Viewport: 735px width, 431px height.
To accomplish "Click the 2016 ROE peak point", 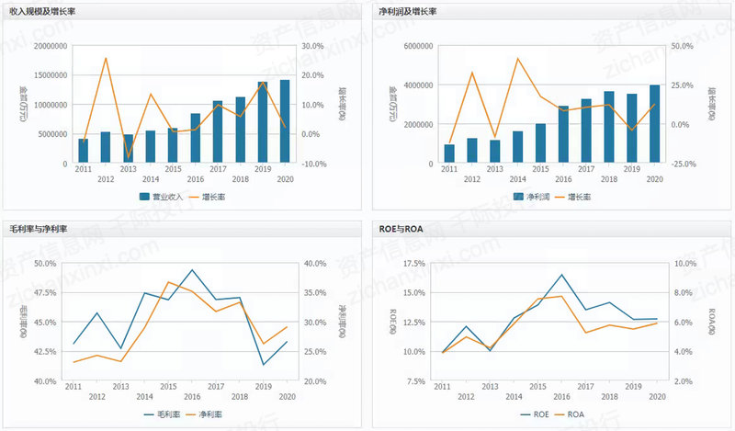I will (561, 275).
